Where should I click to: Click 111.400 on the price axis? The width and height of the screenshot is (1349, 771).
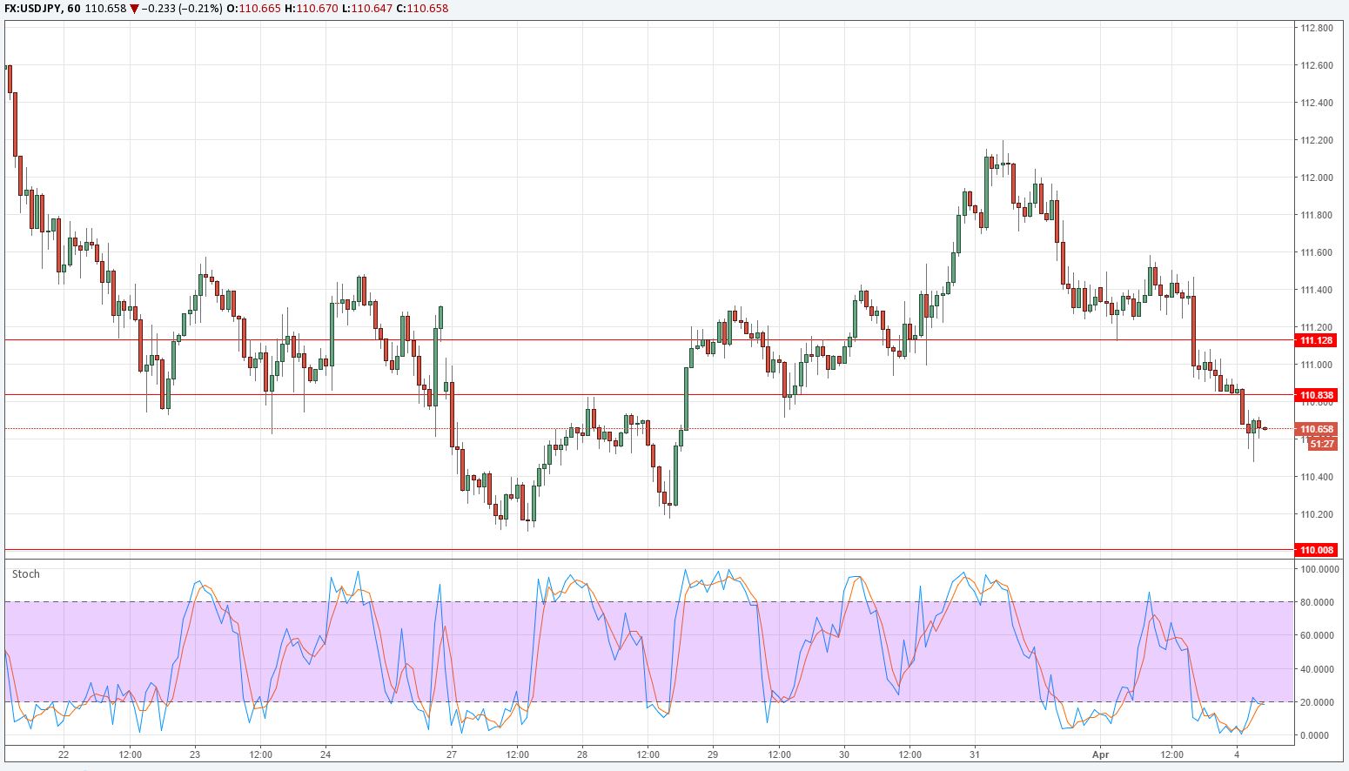click(1316, 290)
